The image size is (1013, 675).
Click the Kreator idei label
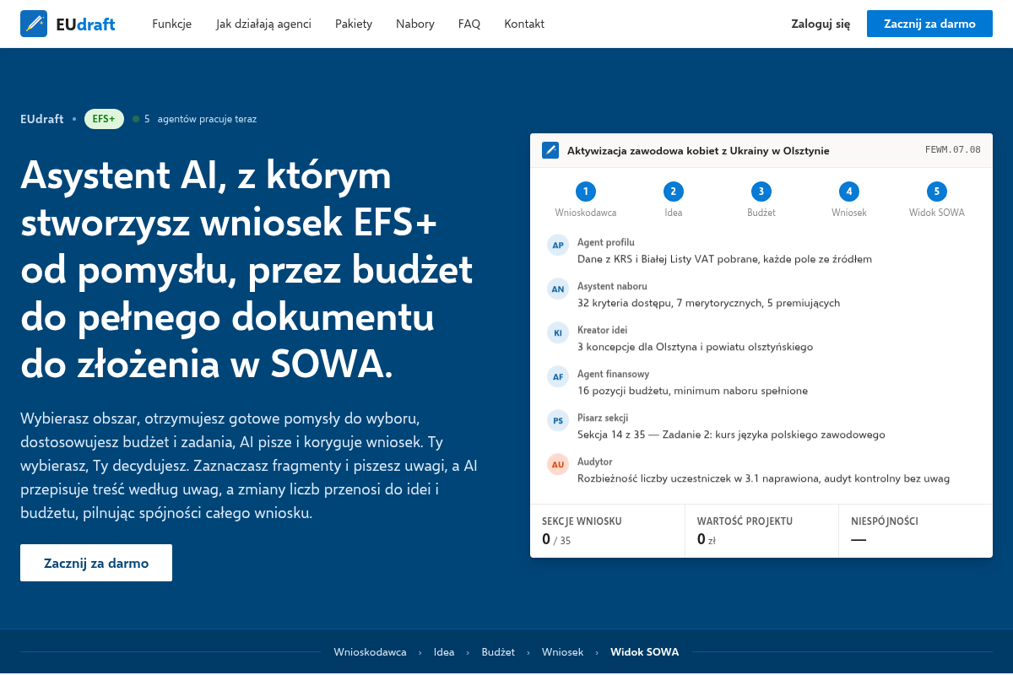603,330
